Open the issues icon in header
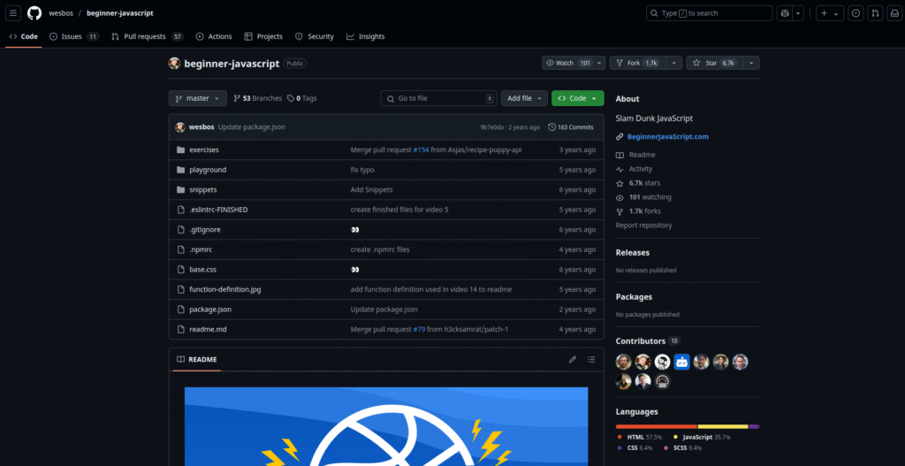This screenshot has height=466, width=905. tap(856, 13)
